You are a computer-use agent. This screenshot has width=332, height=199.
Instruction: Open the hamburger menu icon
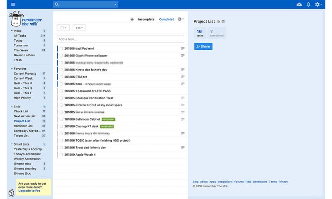[13, 5]
